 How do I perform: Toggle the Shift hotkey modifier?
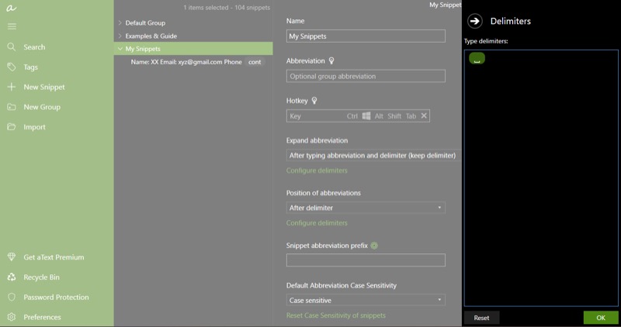tap(394, 116)
